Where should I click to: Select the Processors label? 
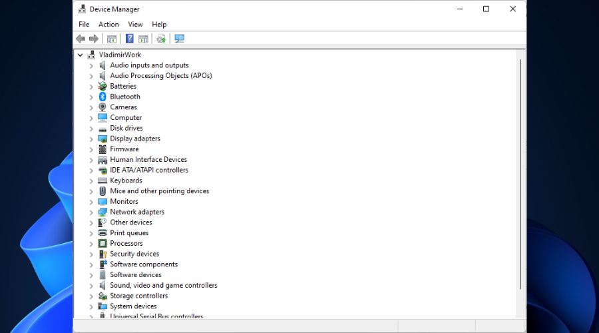[126, 243]
